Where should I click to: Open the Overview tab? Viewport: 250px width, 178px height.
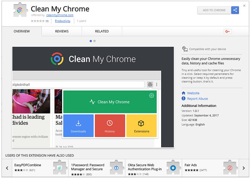coord(22,31)
